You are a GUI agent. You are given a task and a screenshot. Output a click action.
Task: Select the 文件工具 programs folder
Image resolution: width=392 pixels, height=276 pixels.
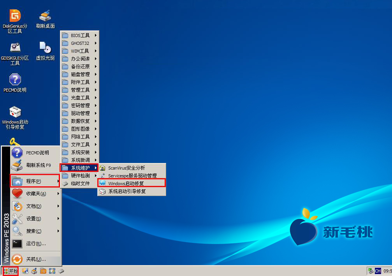click(x=80, y=145)
